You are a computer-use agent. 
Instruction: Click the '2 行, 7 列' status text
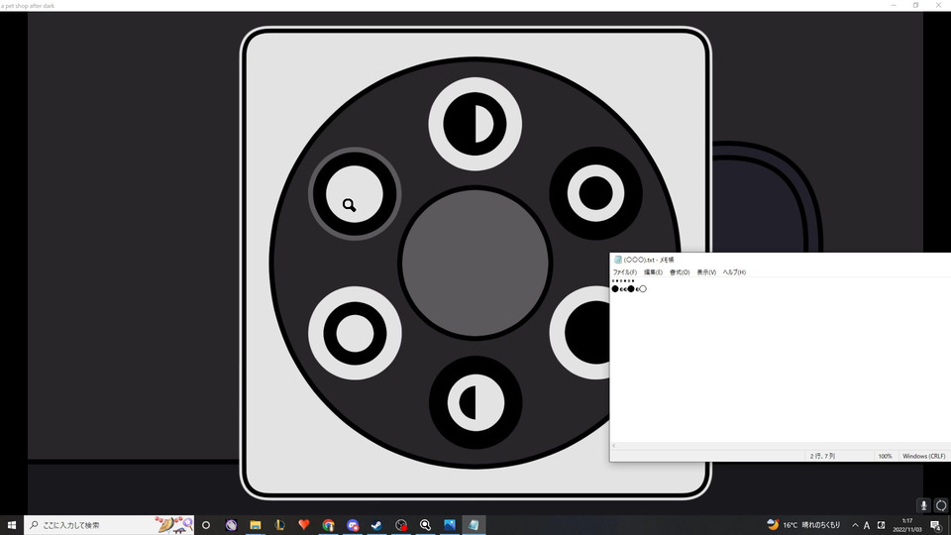(x=822, y=456)
